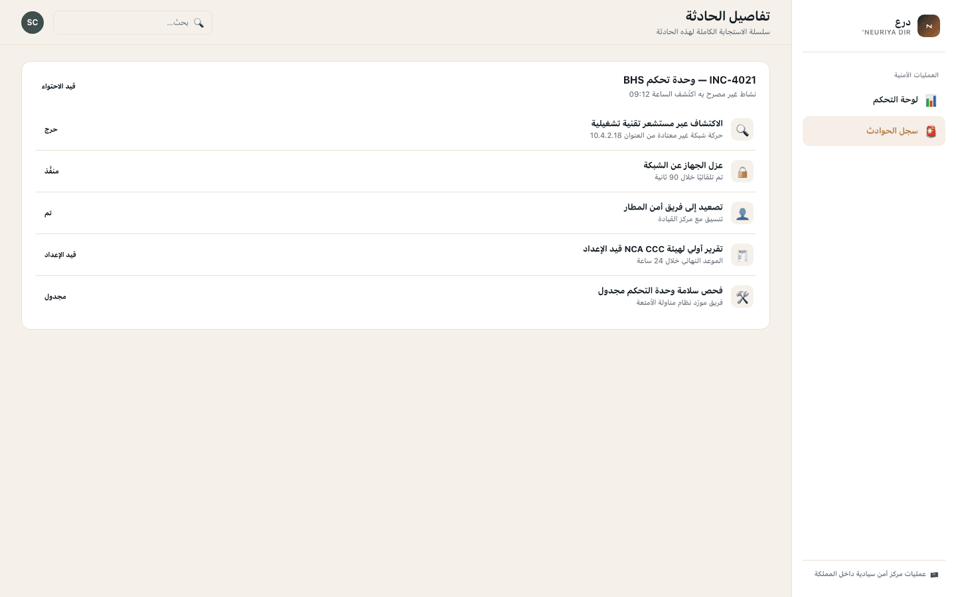Click the تفاصيل الحادثة page heading
The width and height of the screenshot is (956, 597).
728,16
